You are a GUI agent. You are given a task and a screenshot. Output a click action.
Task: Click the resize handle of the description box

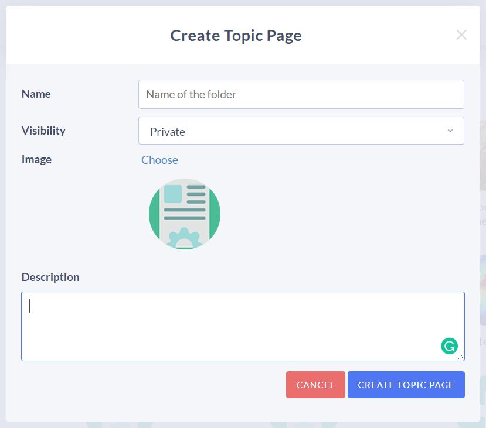pyautogui.click(x=461, y=358)
